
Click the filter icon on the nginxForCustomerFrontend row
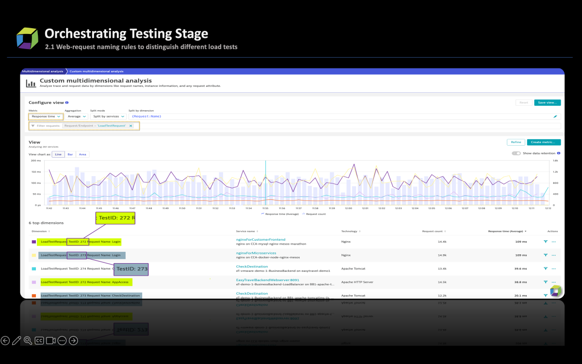(545, 241)
